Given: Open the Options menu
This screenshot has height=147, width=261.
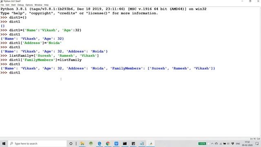Looking at the screenshot, I should (x=29, y=5).
